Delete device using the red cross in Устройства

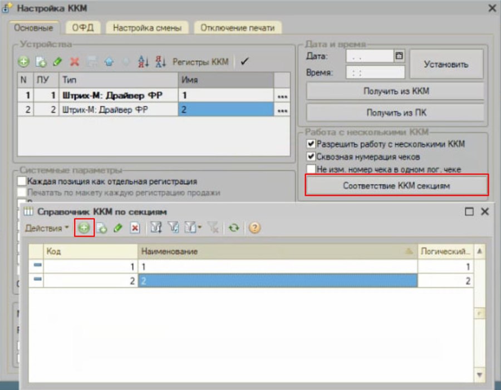(75, 61)
